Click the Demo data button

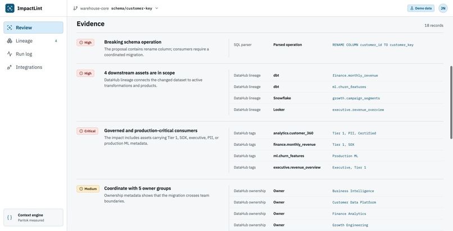coord(421,8)
